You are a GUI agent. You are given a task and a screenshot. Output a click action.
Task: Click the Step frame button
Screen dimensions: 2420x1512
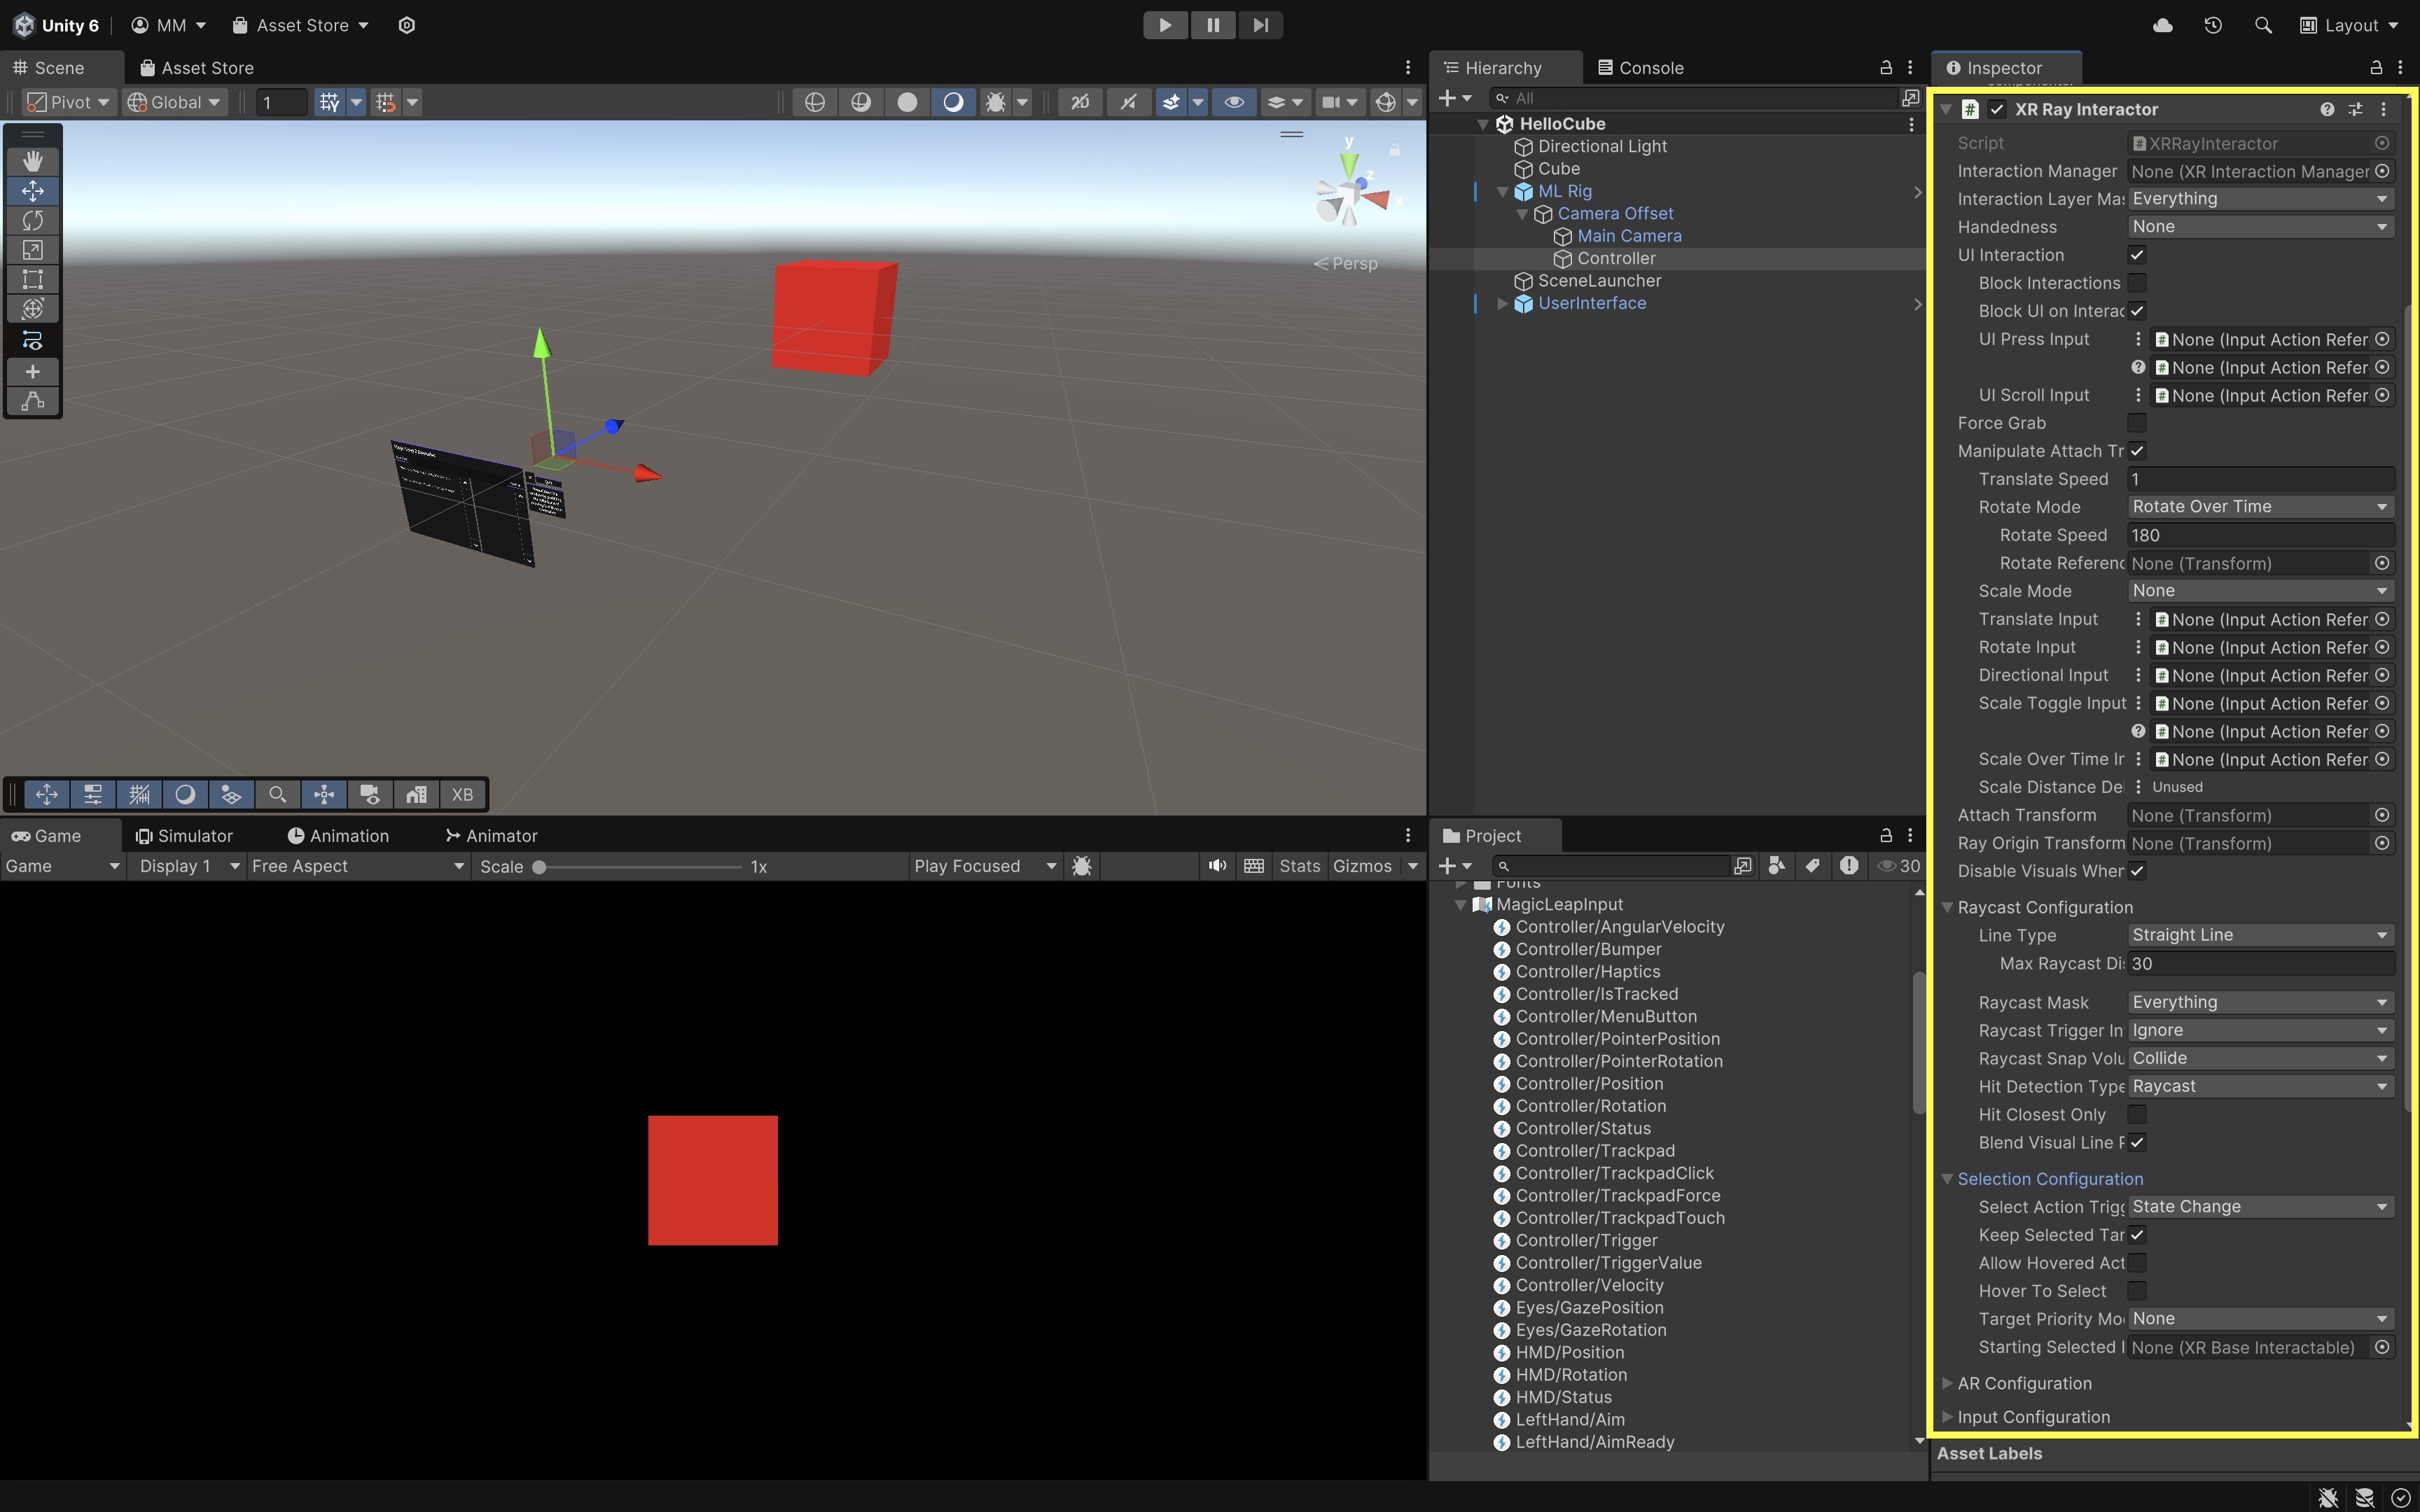1260,25
